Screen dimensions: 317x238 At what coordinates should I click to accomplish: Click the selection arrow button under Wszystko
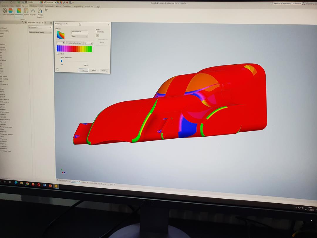[97, 36]
